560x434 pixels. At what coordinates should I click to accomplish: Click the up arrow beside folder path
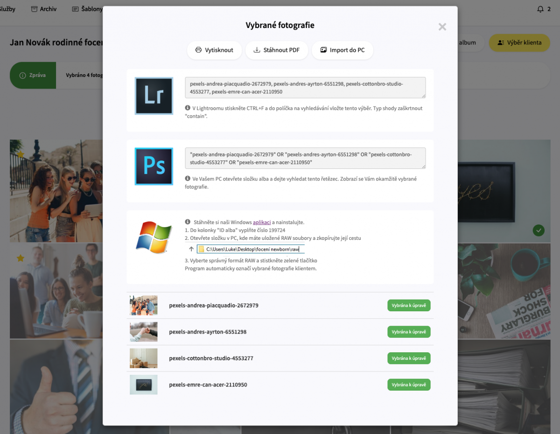point(191,249)
